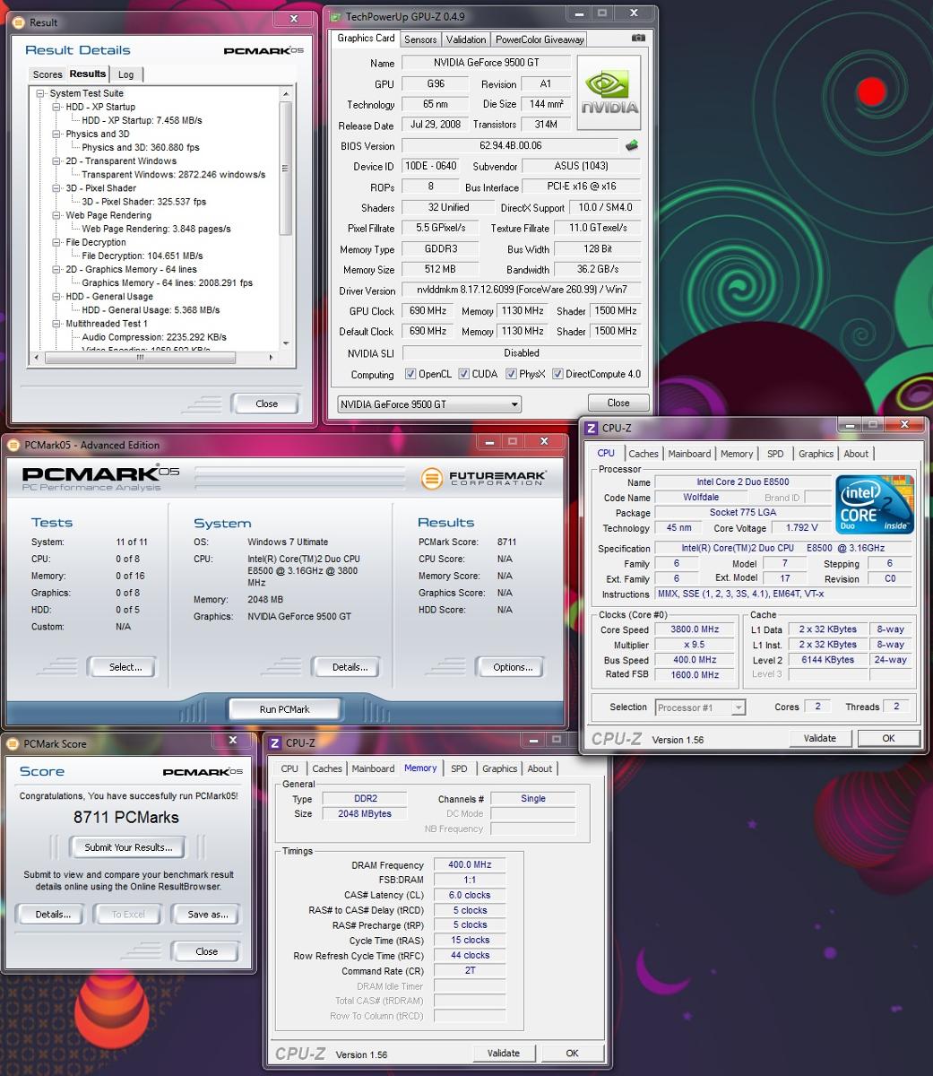Switch to the Scores tab in Result Details
The height and width of the screenshot is (1076, 933).
(x=47, y=74)
